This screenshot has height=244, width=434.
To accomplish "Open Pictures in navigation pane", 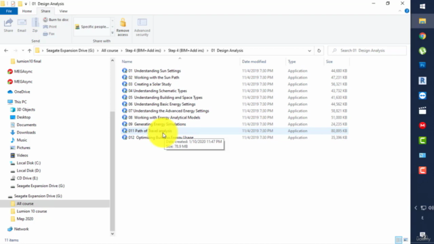I will point(23,148).
